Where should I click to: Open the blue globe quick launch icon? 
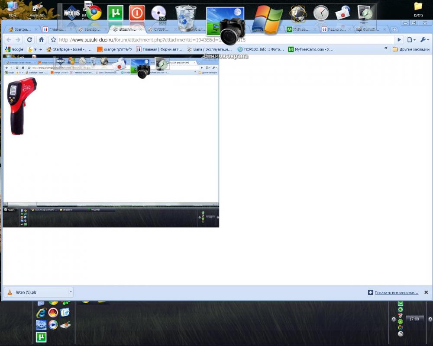click(41, 325)
